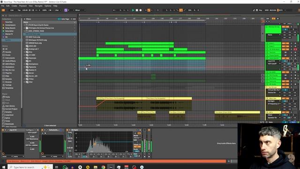Expand the Analog Lab V folder
Viewport: 300px width, 169px height.
tap(24, 49)
